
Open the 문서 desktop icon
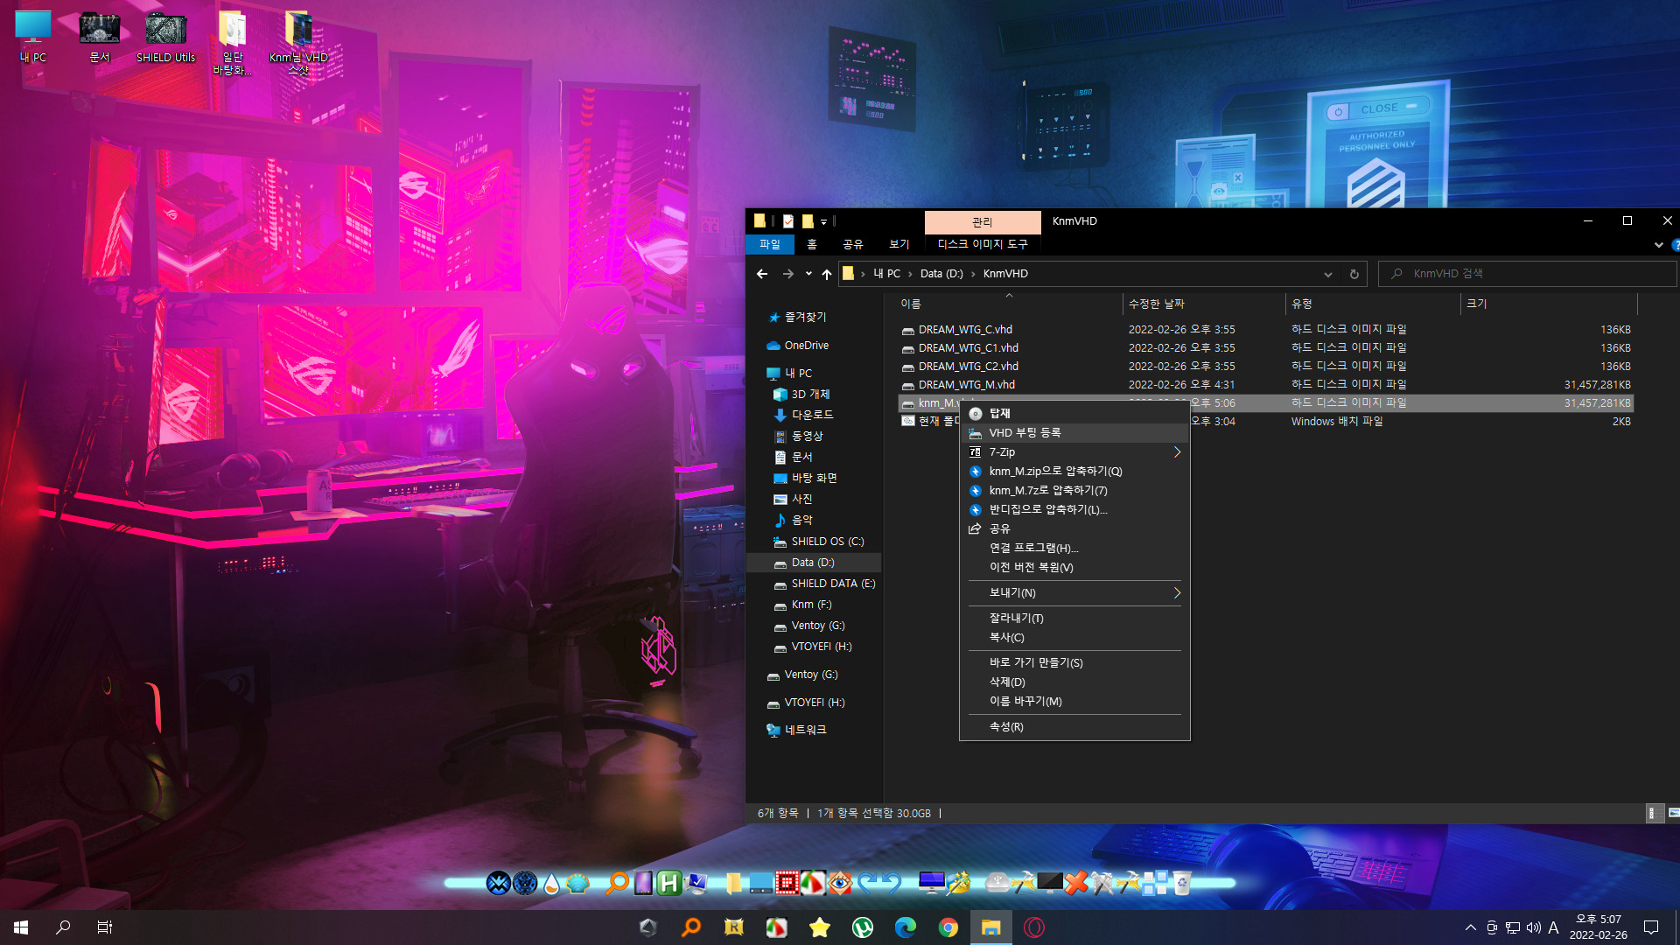point(100,38)
